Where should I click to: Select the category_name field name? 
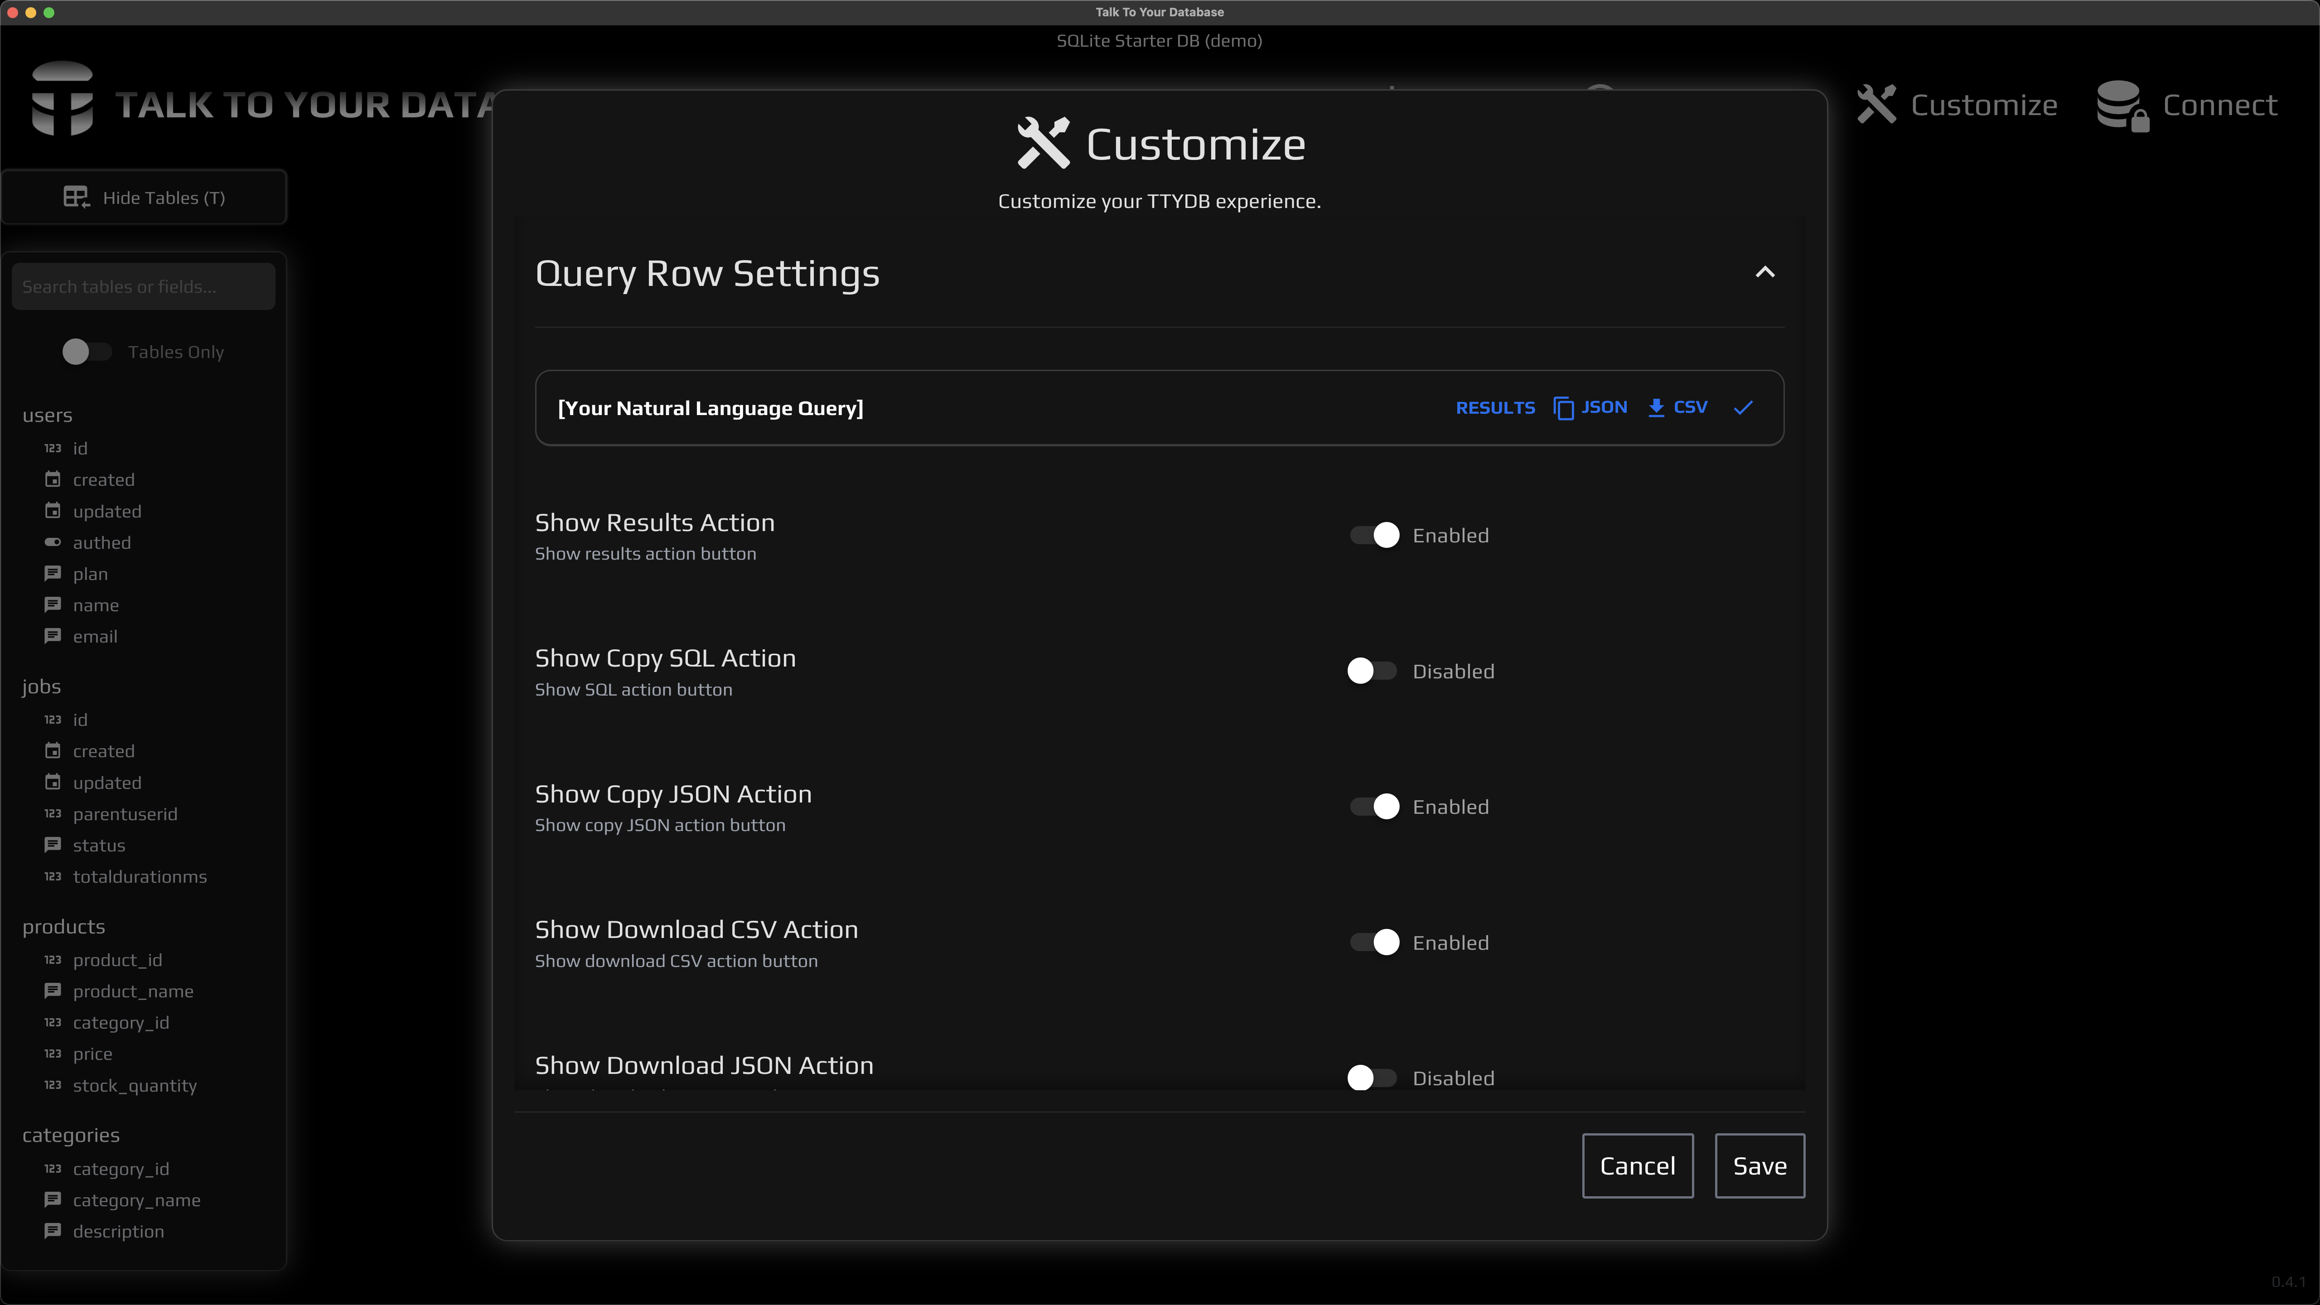tap(137, 1199)
